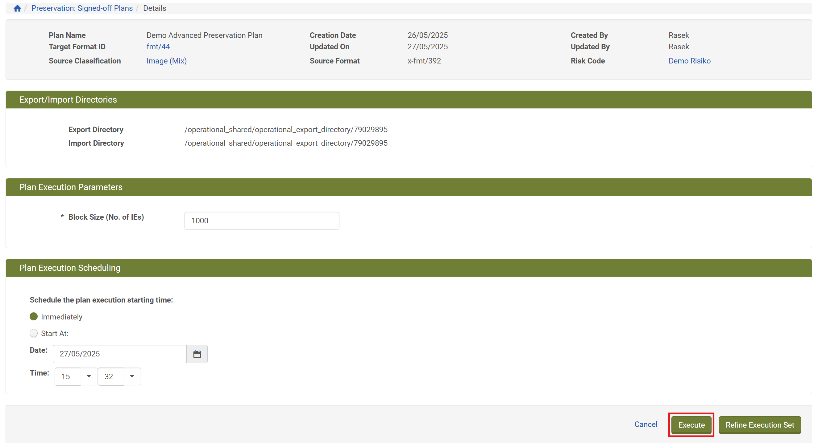Expand the minutes dropdown showing 32
The width and height of the screenshot is (818, 443).
tap(132, 376)
